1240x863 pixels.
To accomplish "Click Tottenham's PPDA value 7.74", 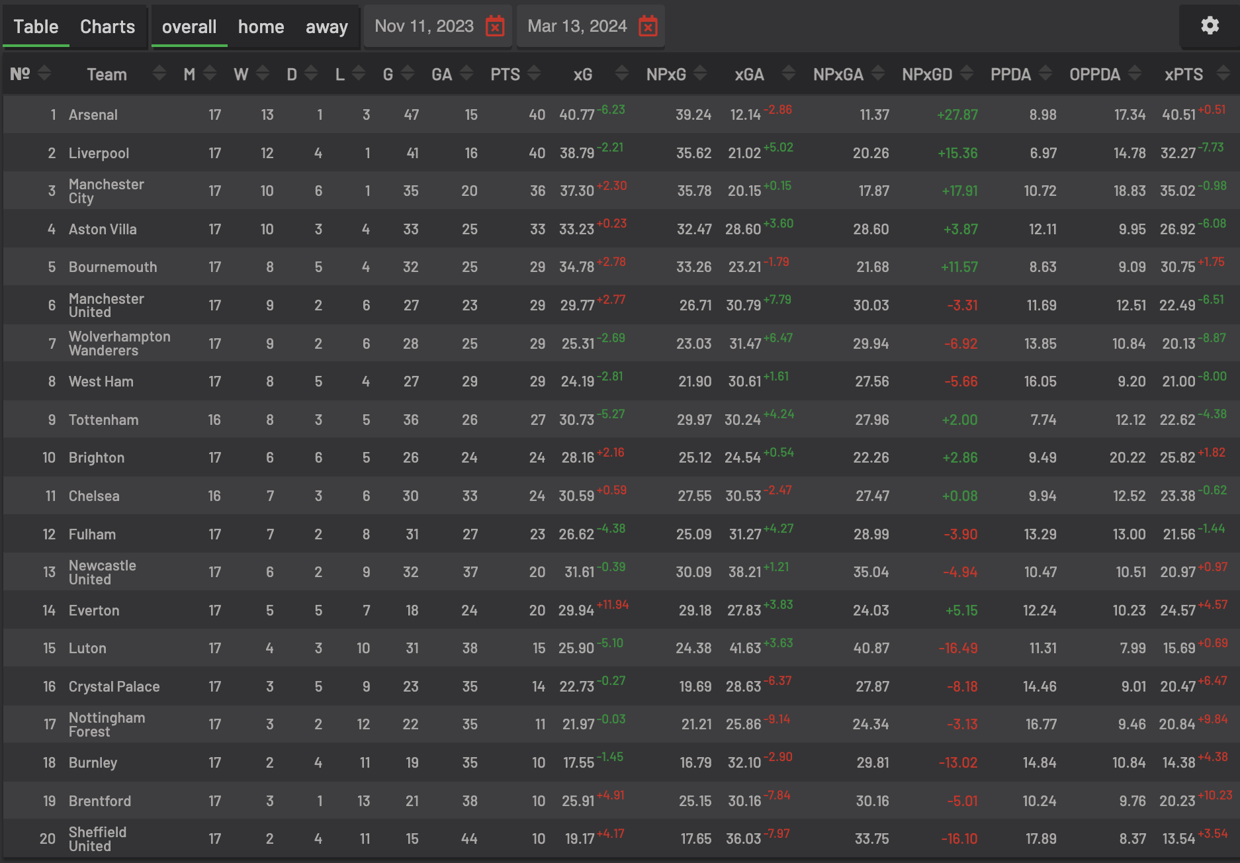I will 1043,420.
